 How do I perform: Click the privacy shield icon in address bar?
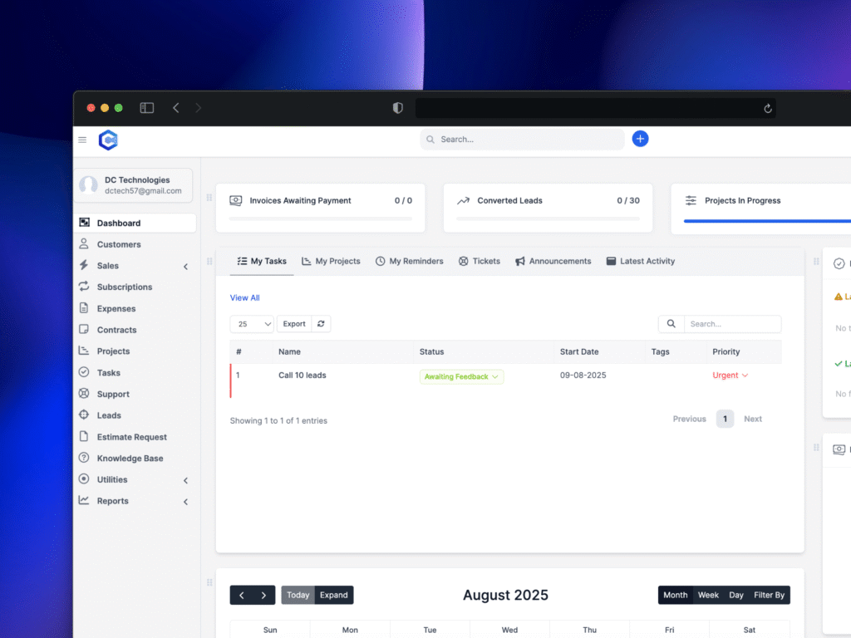tap(397, 108)
